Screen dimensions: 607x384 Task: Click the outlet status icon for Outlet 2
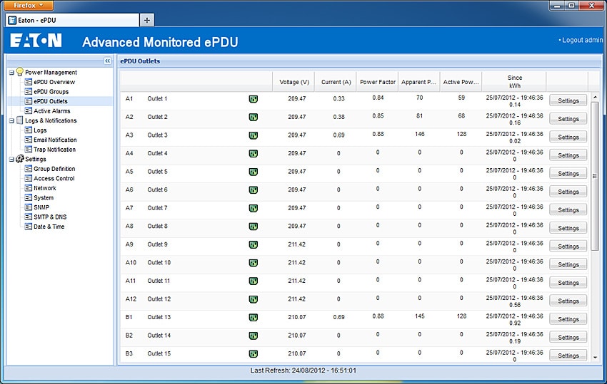click(254, 118)
